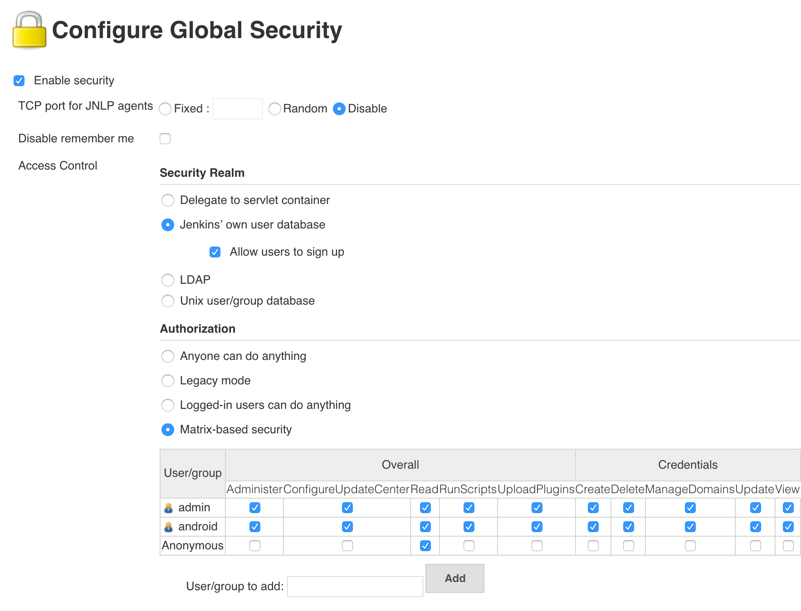Click the Administer column header

tap(254, 490)
